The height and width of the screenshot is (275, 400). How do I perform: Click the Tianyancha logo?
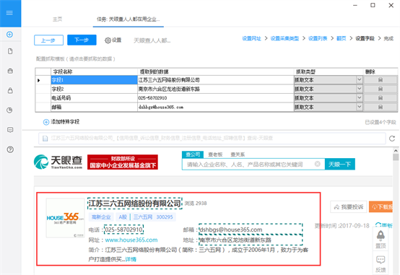58,162
